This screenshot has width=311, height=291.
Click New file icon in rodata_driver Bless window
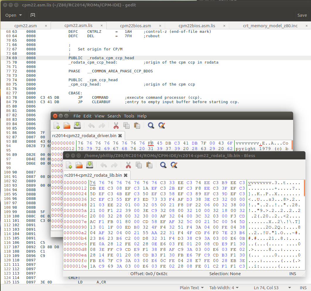point(57,125)
